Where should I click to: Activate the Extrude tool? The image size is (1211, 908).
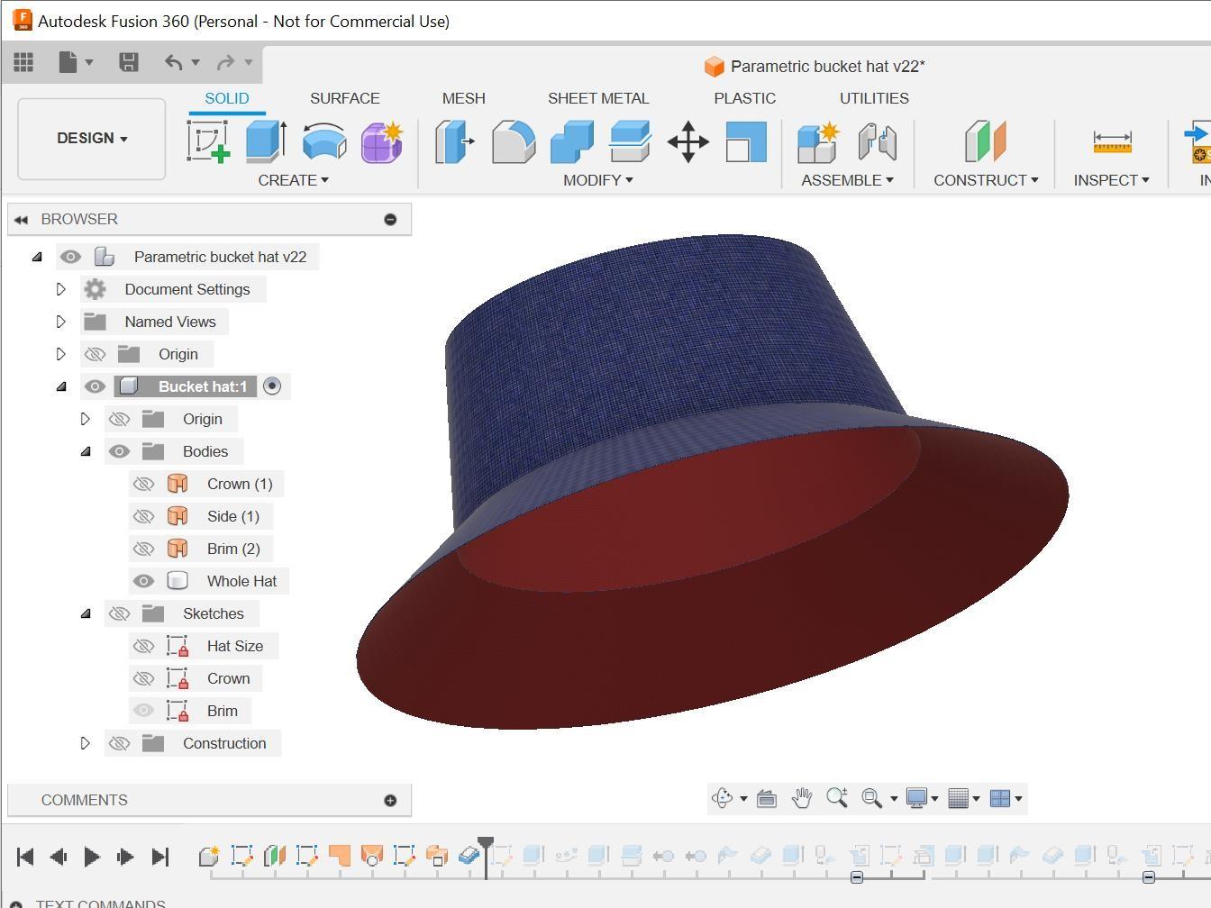click(265, 142)
